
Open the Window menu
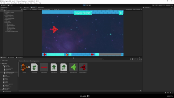36,3
